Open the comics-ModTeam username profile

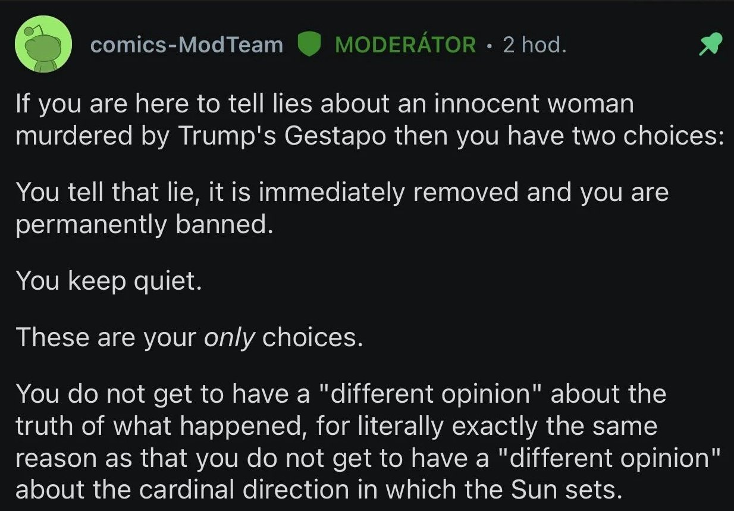click(x=186, y=45)
